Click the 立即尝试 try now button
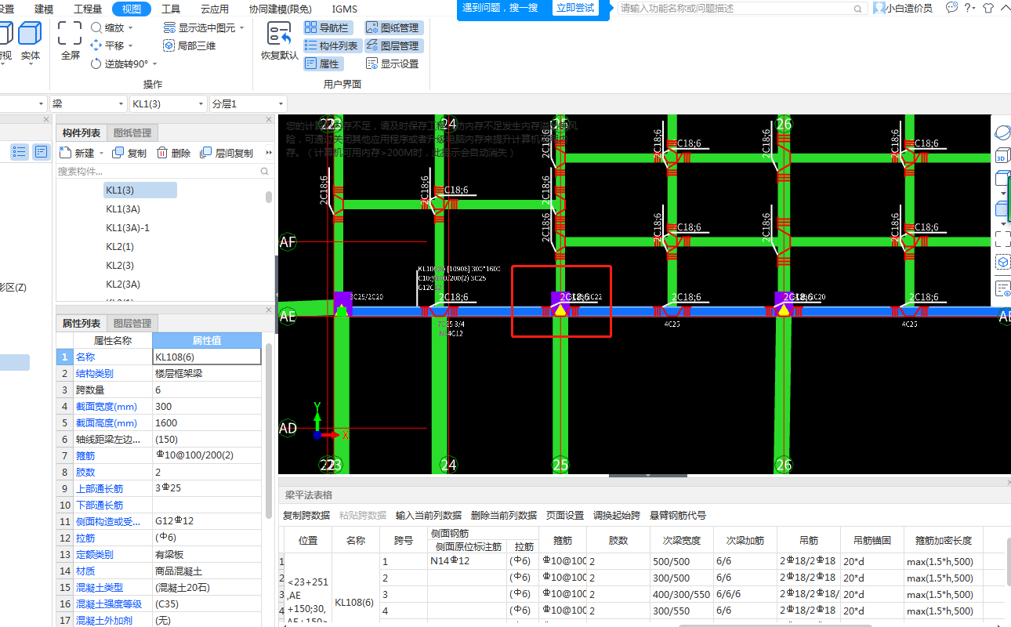The image size is (1011, 627). click(575, 8)
